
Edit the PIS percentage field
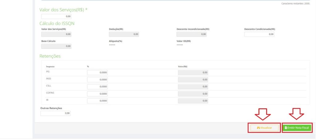[97, 72]
